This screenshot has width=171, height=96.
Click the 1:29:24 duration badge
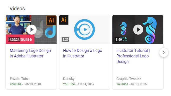(14, 39)
